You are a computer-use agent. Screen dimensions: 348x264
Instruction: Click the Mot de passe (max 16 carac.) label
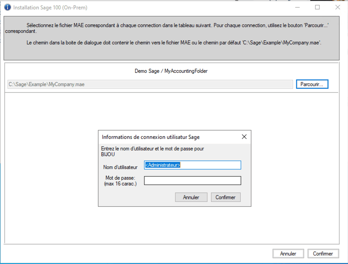click(x=120, y=181)
